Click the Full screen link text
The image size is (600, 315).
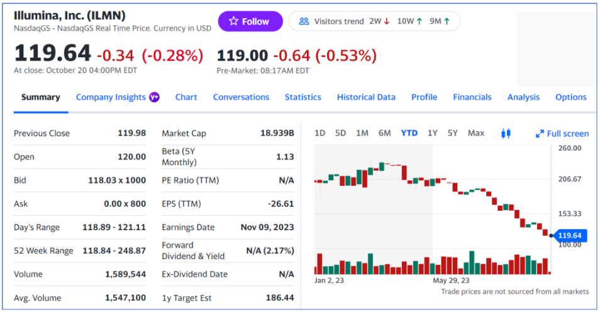(567, 134)
